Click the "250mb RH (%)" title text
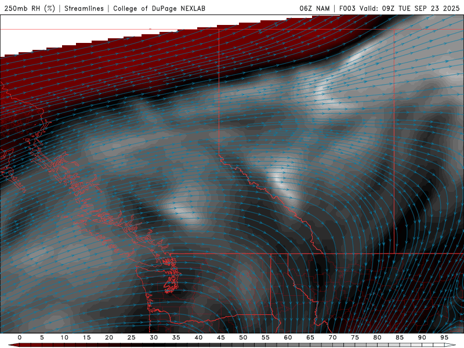The height and width of the screenshot is (348, 464). [30, 8]
